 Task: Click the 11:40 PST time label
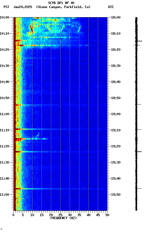5,179
